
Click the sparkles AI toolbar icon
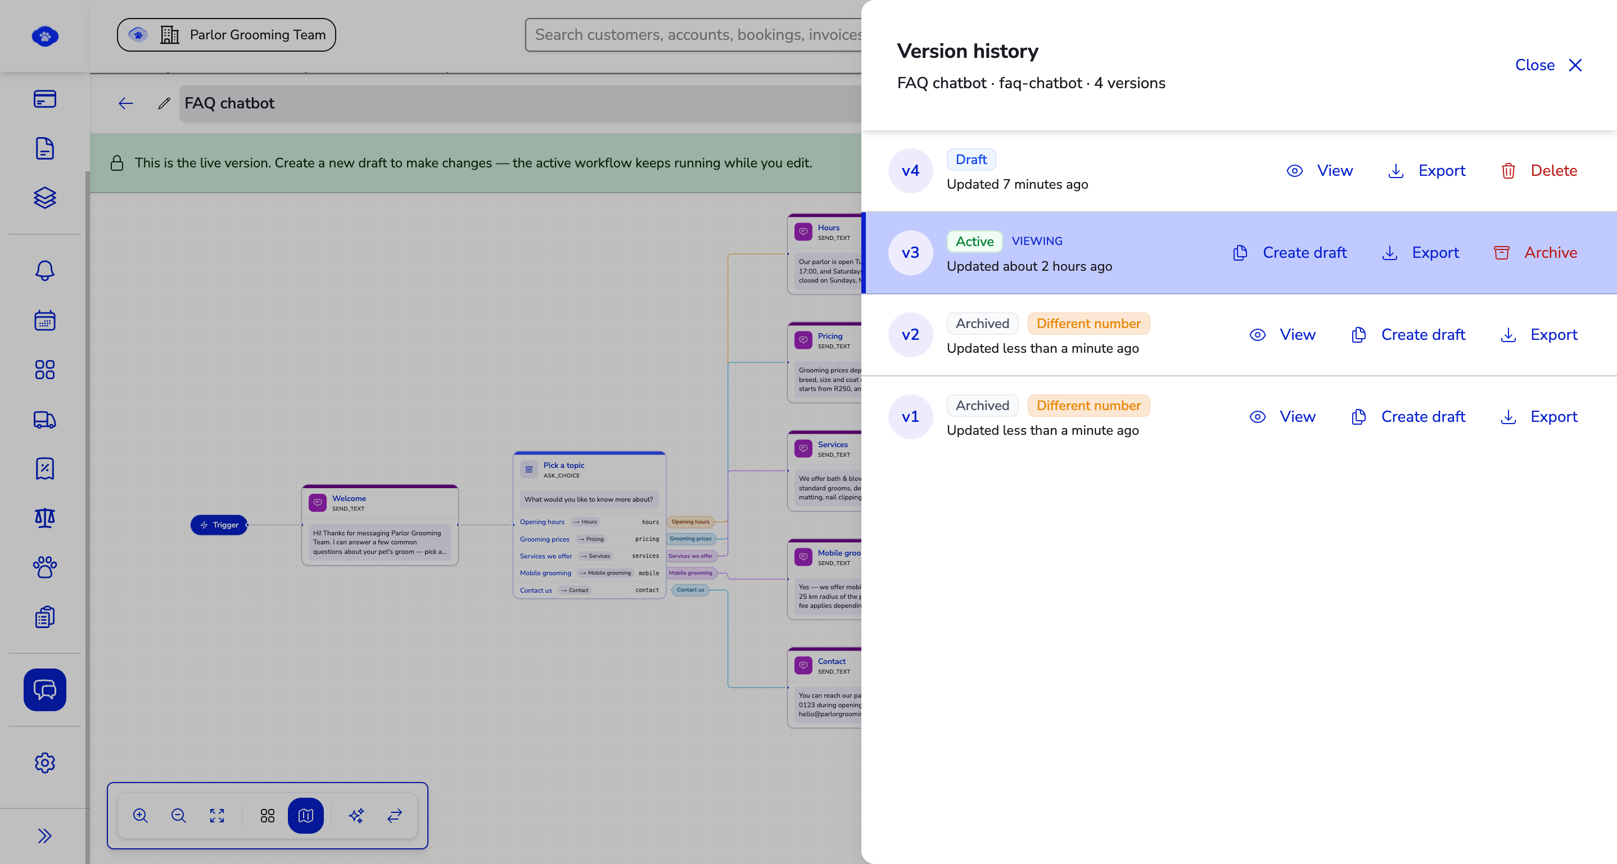click(x=356, y=816)
